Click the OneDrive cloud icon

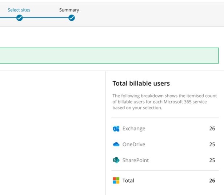click(116, 145)
